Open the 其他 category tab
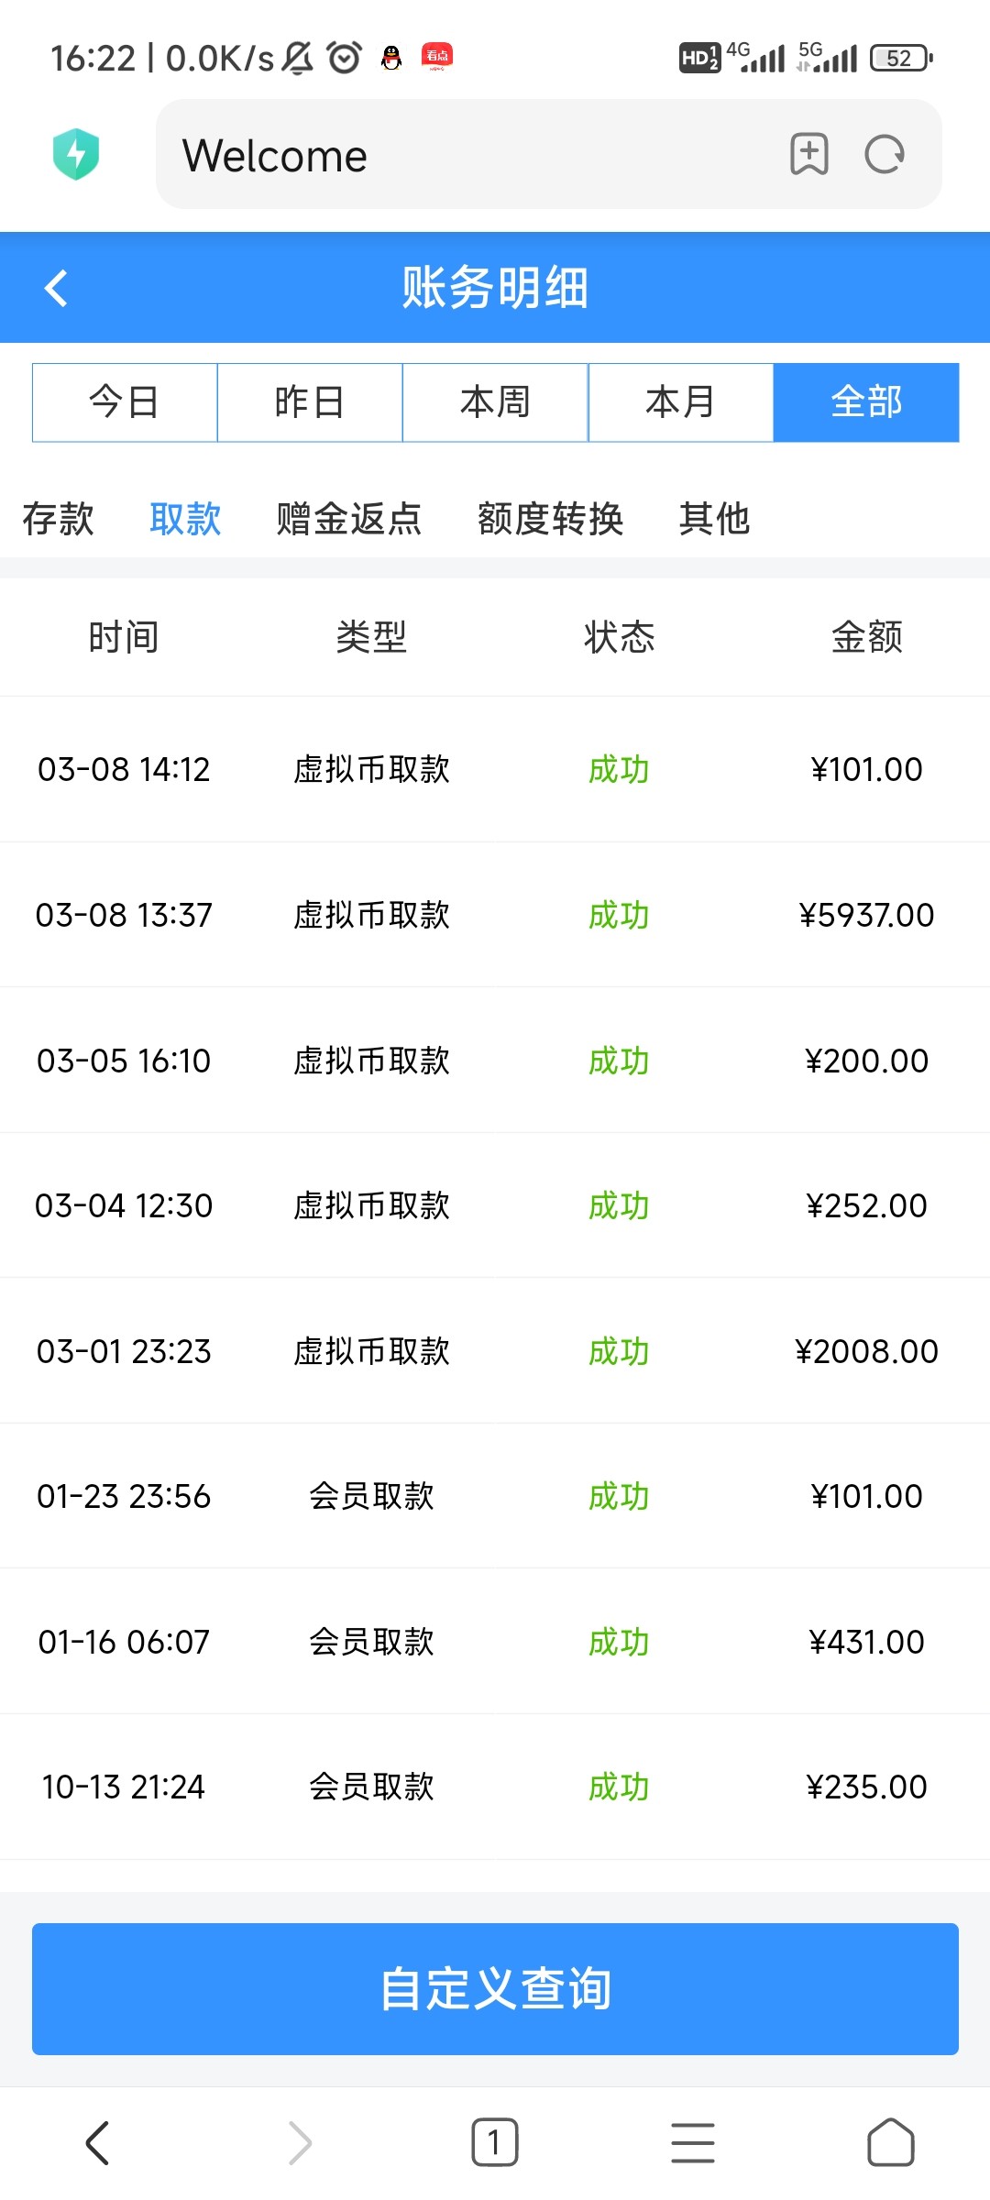990x2200 pixels. pos(714,519)
